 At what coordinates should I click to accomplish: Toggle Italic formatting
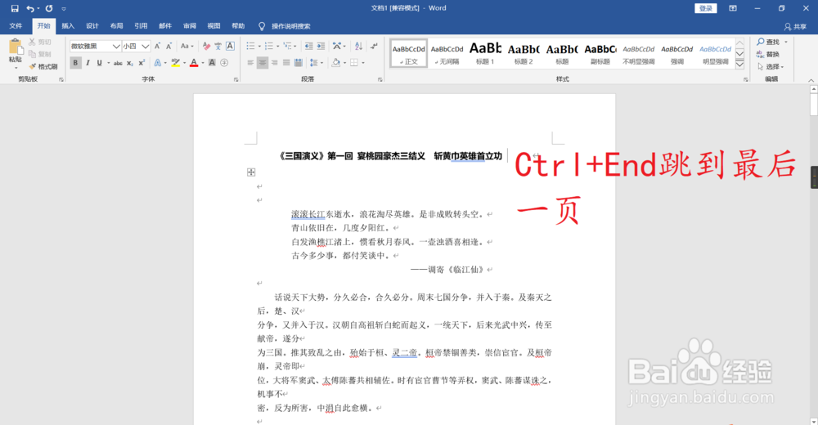(88, 63)
